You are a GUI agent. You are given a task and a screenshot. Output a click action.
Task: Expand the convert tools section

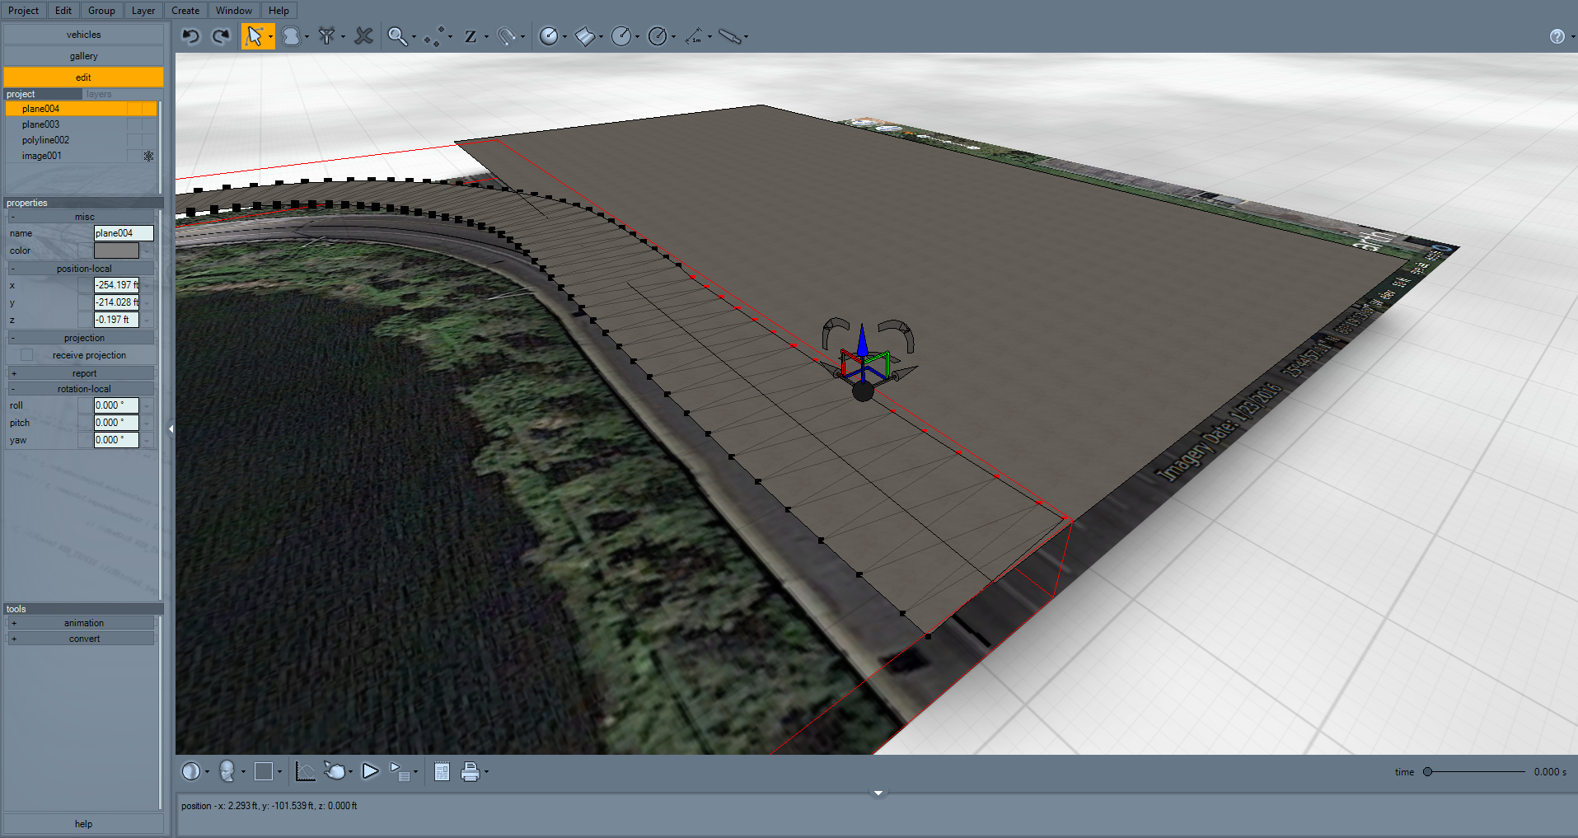point(13,639)
